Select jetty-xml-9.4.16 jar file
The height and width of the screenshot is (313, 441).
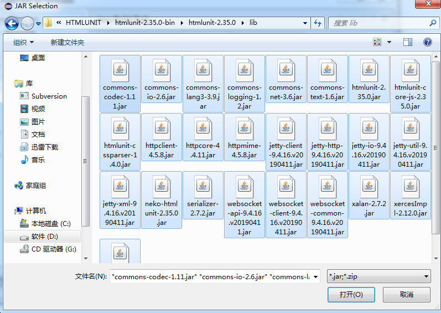(120, 200)
